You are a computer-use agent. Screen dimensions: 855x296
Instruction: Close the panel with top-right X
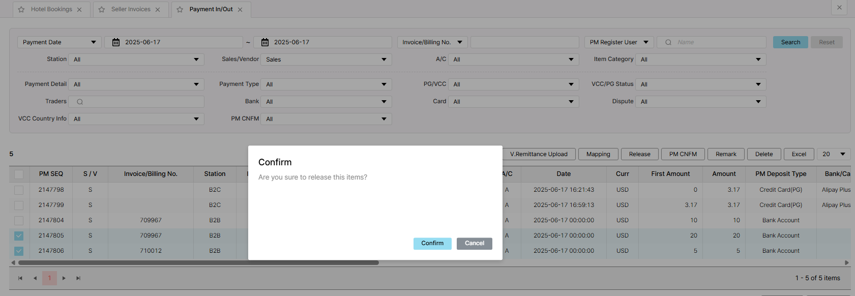(x=839, y=8)
